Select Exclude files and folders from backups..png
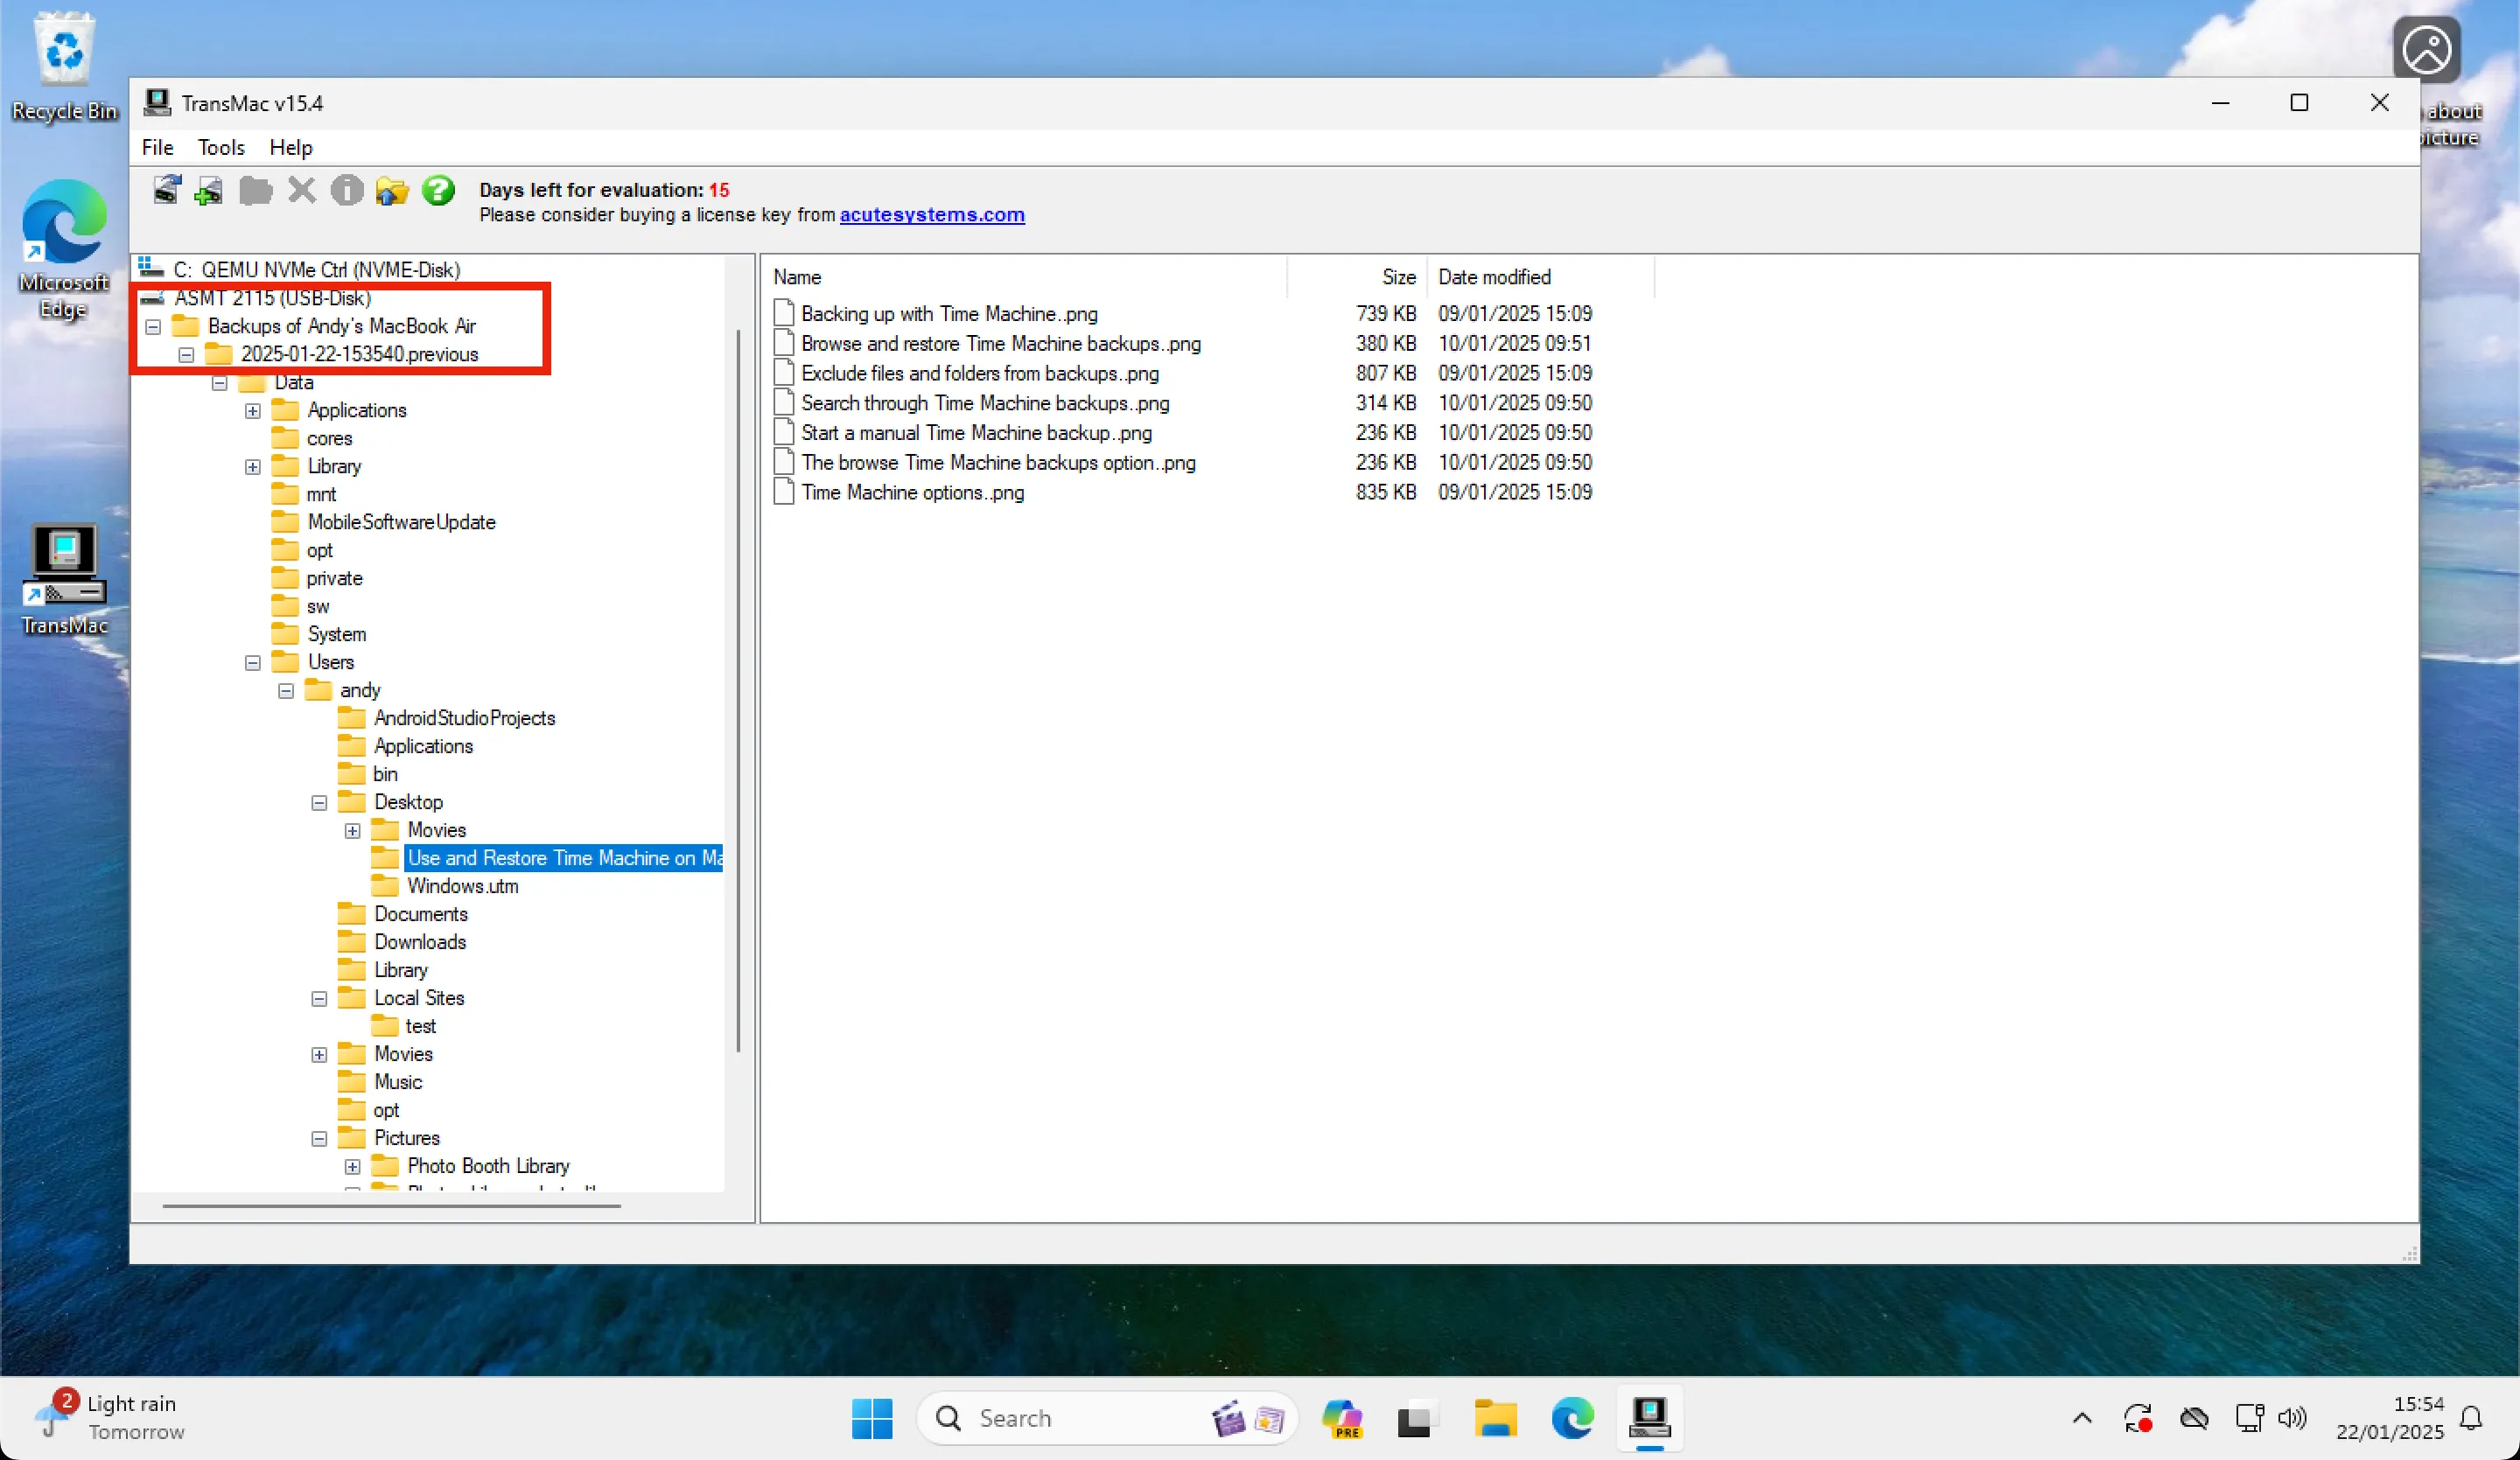This screenshot has width=2520, height=1460. (x=980, y=373)
